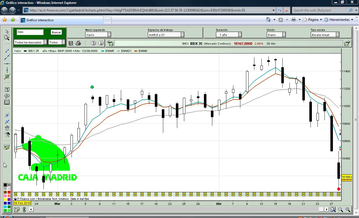Choose the red color swatch
359x218 pixels.
click(x=9, y=192)
